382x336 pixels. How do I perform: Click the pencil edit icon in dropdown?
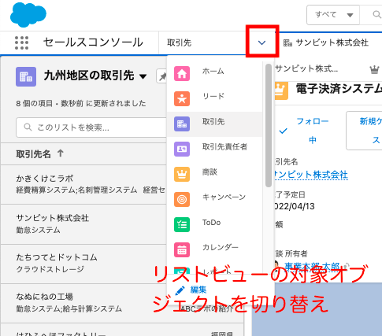click(180, 290)
